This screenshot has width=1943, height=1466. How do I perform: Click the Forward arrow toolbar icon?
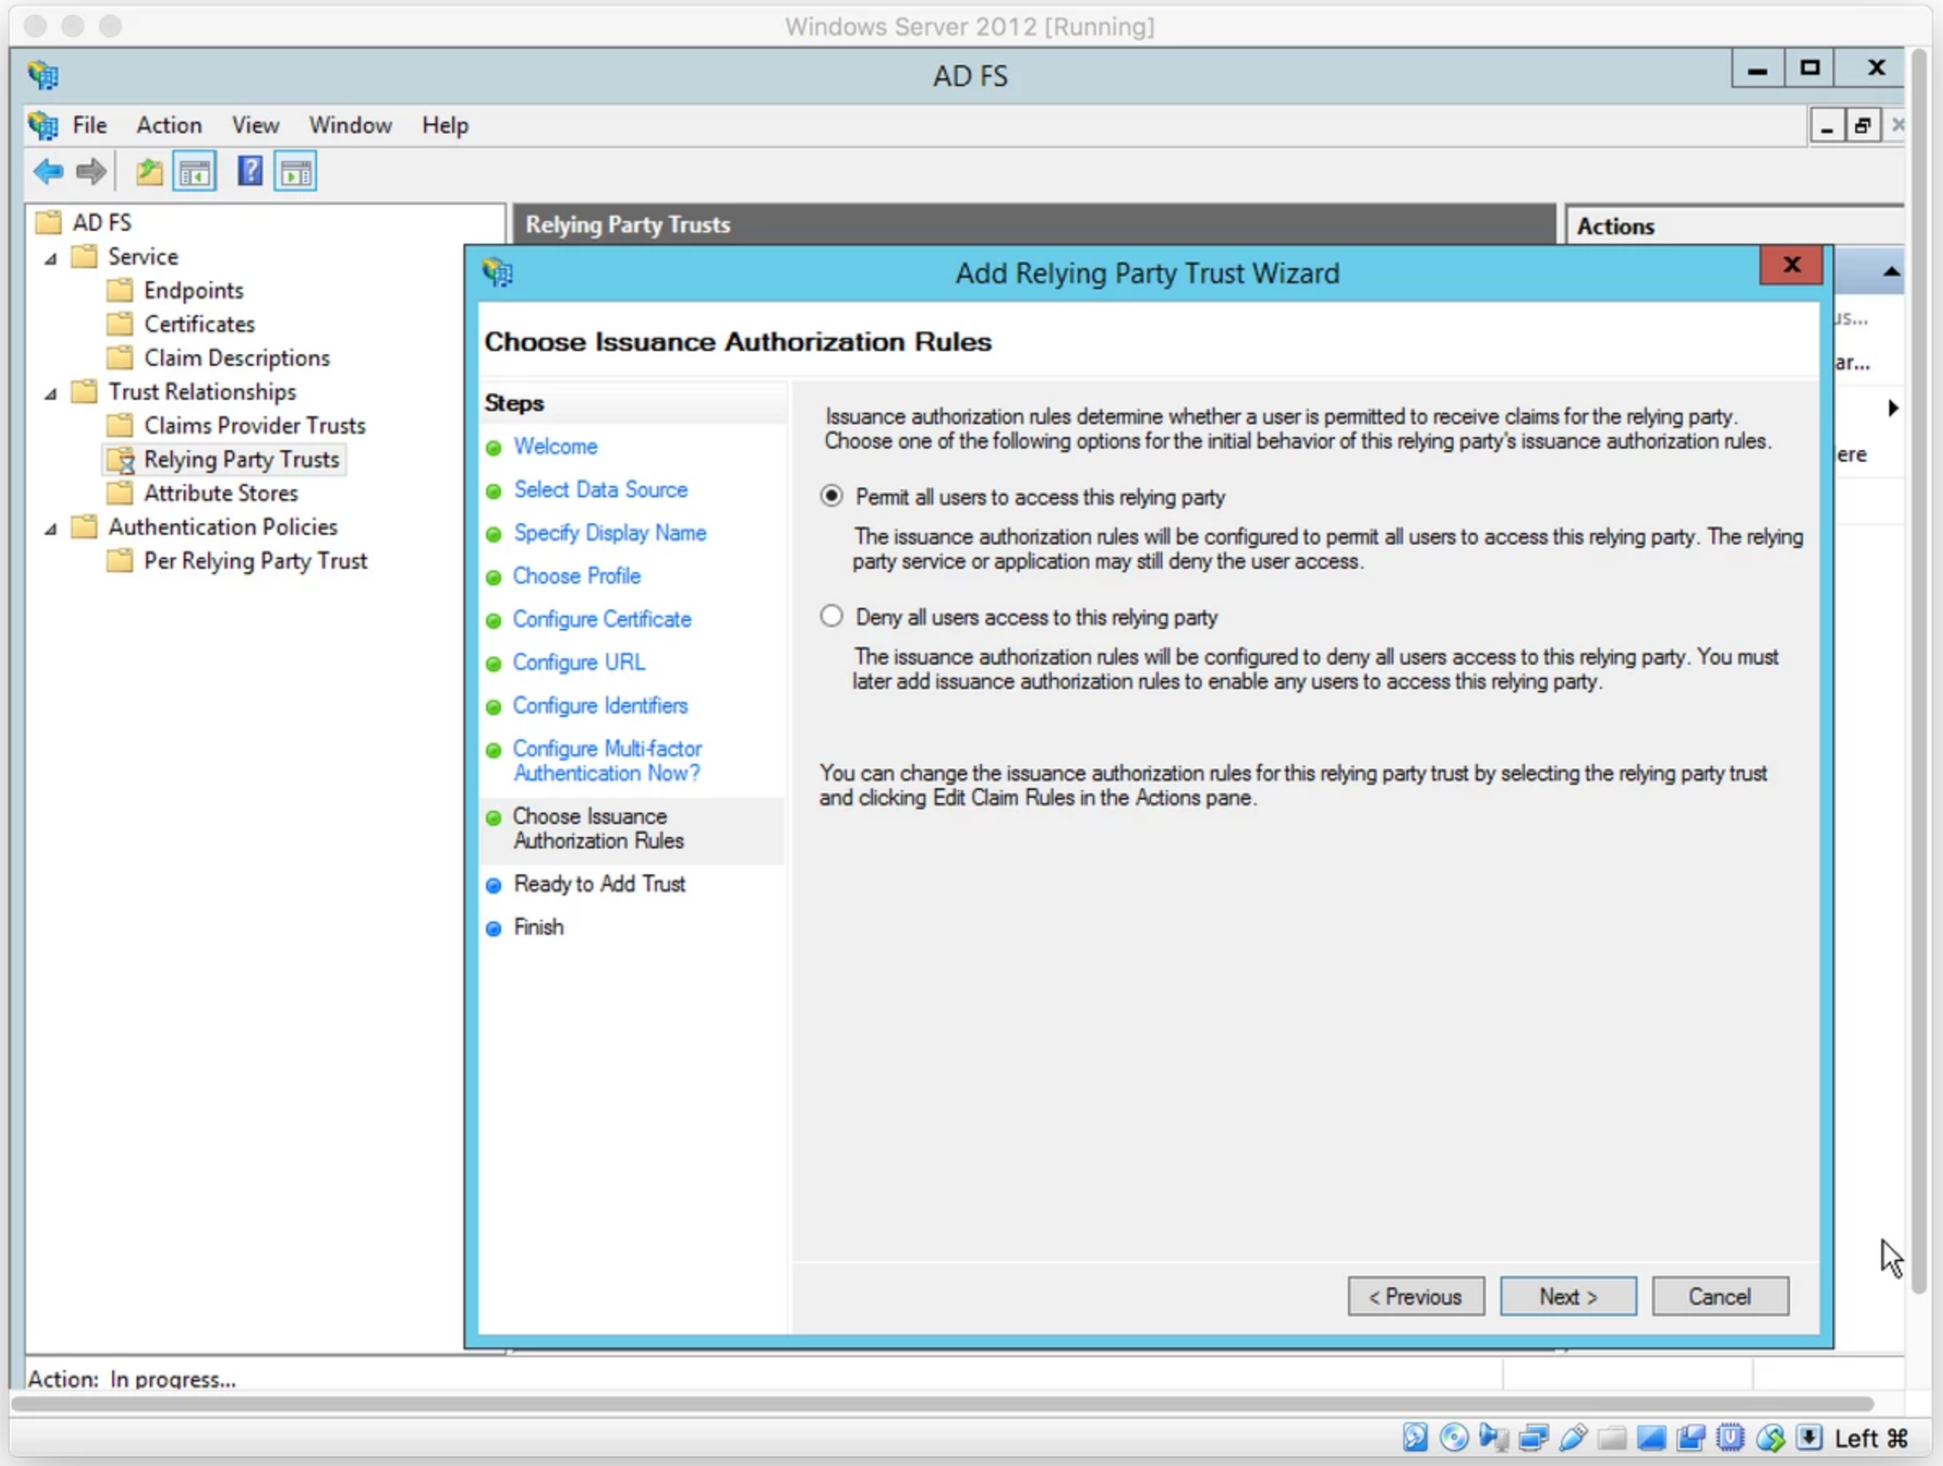(x=90, y=171)
